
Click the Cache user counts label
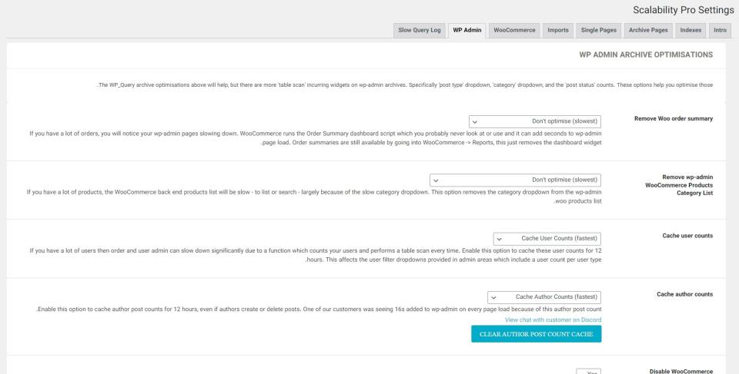click(687, 236)
